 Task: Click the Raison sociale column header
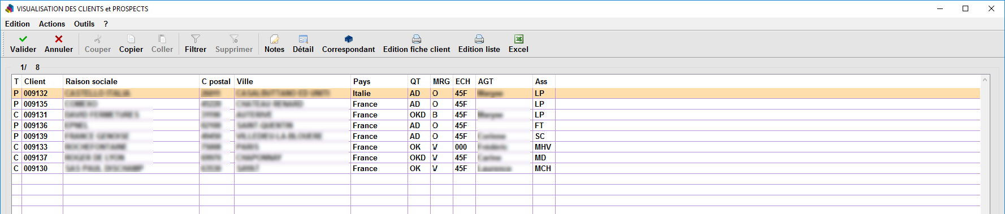click(131, 81)
